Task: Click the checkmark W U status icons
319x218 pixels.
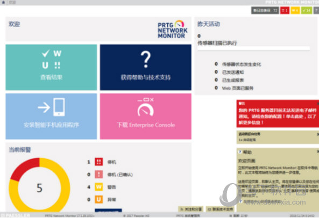Action: point(51,59)
